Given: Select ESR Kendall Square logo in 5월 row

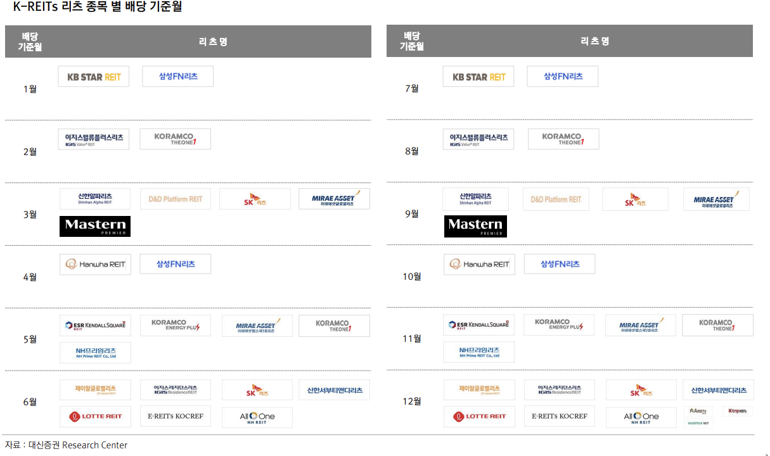Looking at the screenshot, I should point(96,326).
